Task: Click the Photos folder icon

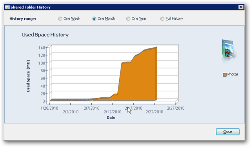Action: pos(229,51)
